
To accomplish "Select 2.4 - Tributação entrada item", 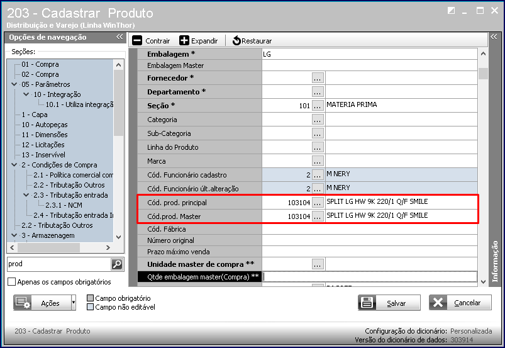I will 74,215.
